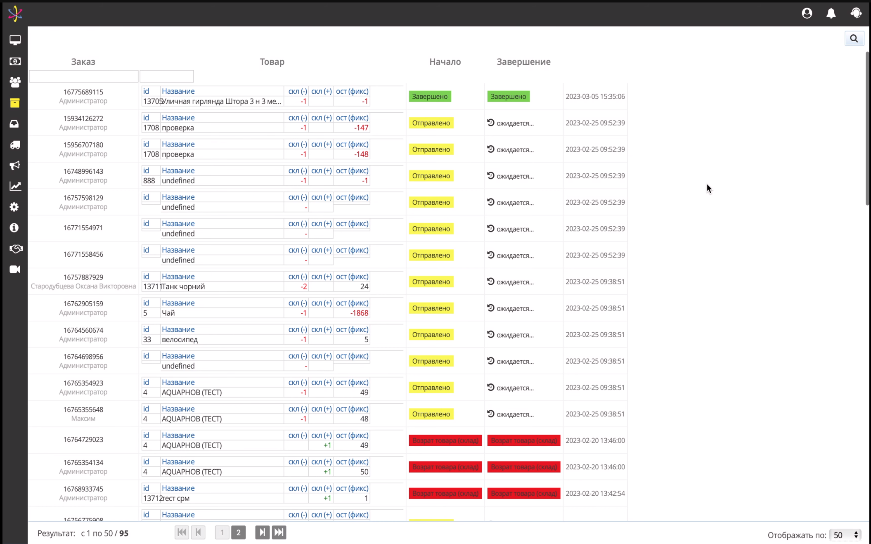The height and width of the screenshot is (544, 871).
Task: Click the Товар id filter input
Action: coord(167,76)
